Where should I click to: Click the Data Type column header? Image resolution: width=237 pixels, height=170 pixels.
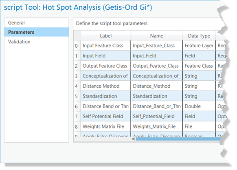(199, 36)
